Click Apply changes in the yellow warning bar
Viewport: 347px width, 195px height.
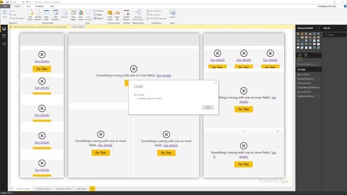[x=78, y=27]
